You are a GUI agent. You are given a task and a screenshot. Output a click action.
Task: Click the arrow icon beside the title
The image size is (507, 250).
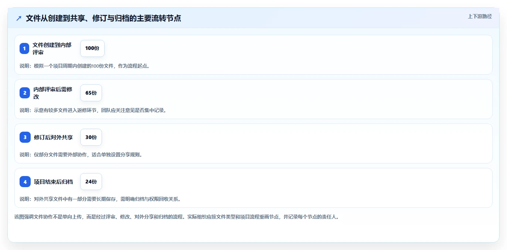tap(19, 18)
